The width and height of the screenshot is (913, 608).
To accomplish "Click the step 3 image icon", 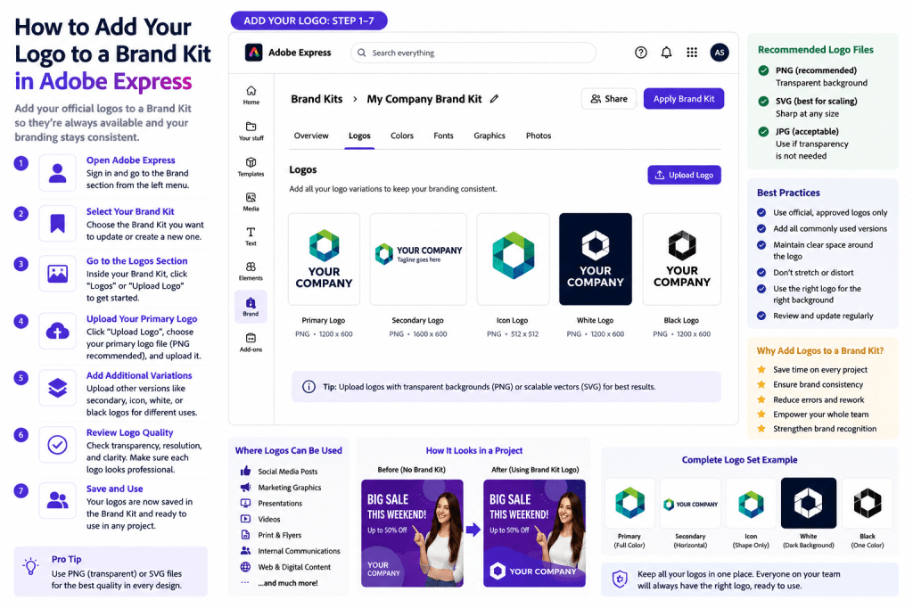I will [57, 274].
